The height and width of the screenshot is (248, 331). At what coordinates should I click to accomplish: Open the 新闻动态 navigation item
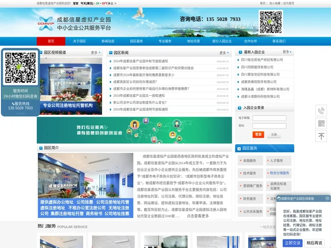108,41
